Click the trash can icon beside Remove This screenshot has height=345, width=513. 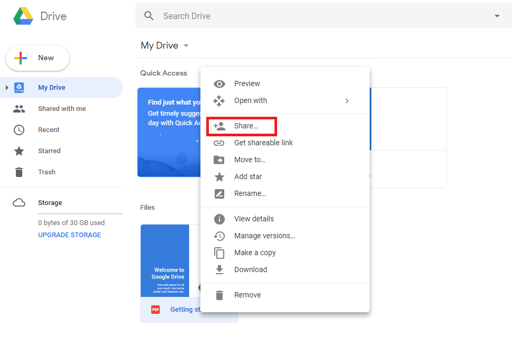point(219,295)
